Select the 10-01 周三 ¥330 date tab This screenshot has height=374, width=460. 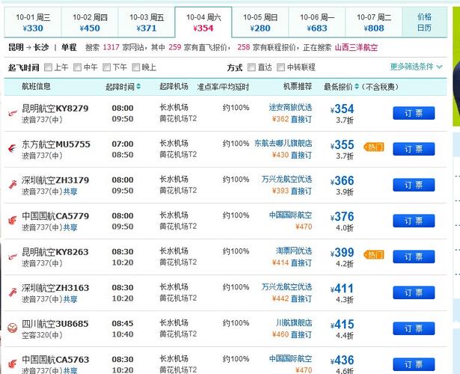pos(33,22)
